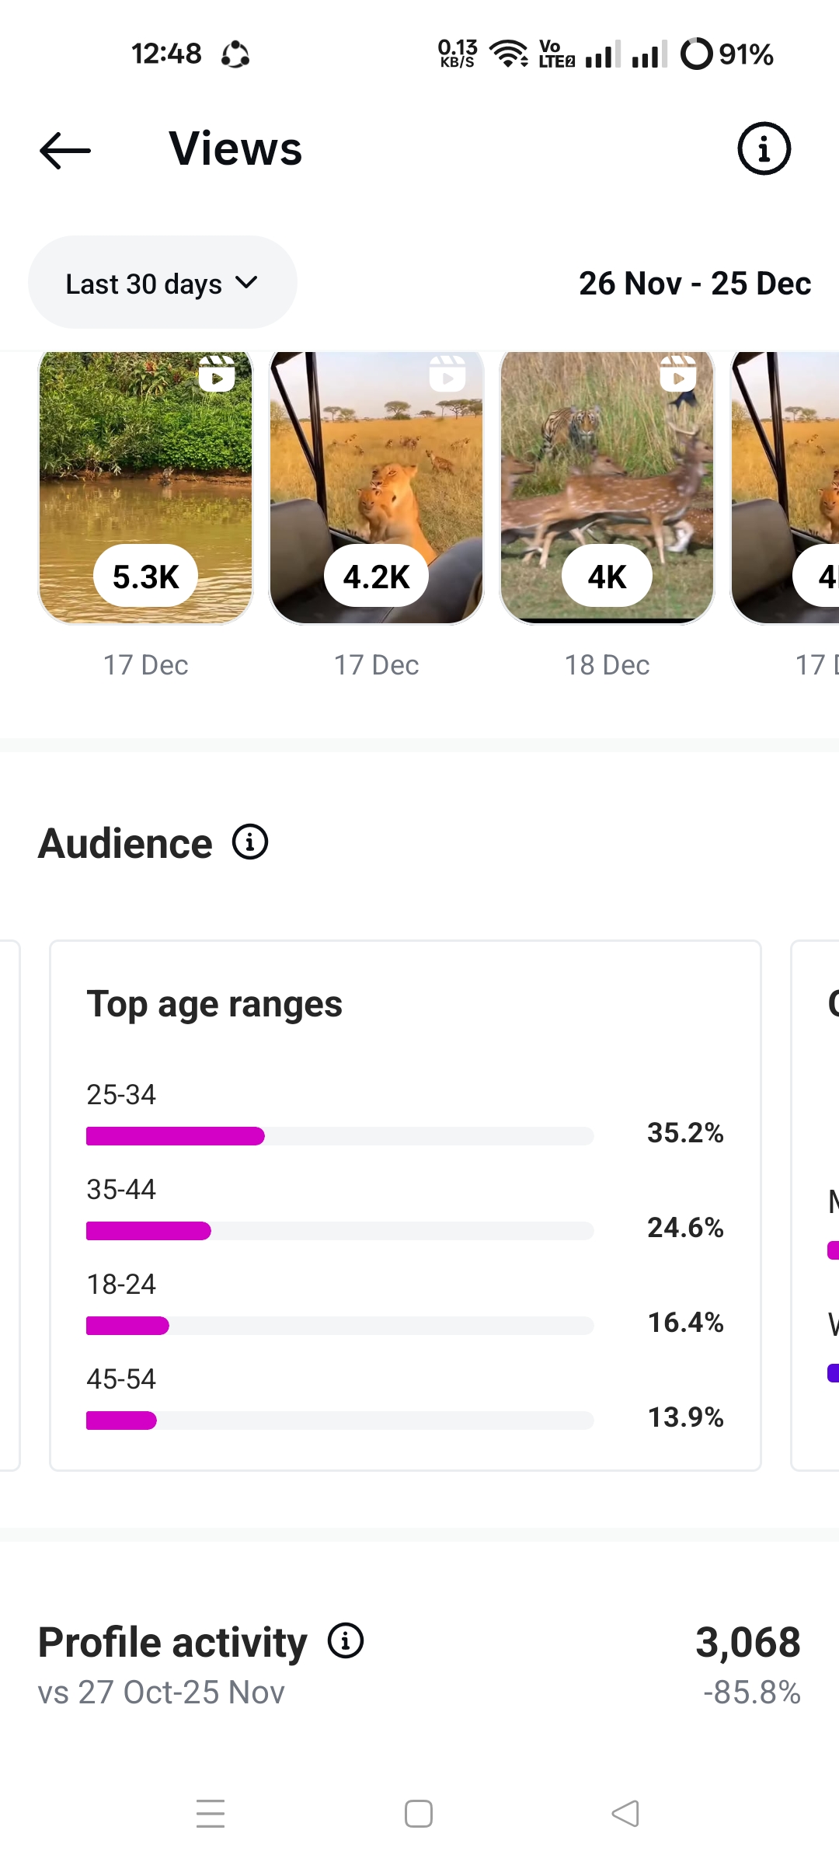Tap the reel icon on 5.3K thumbnail

click(217, 374)
